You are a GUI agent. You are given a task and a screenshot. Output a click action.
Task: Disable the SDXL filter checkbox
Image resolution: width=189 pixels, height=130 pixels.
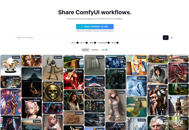[x=95, y=43]
